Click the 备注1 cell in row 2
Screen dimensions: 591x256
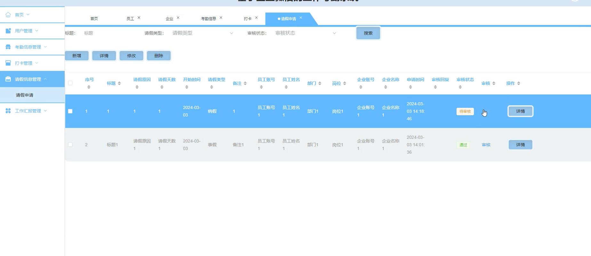pyautogui.click(x=238, y=145)
